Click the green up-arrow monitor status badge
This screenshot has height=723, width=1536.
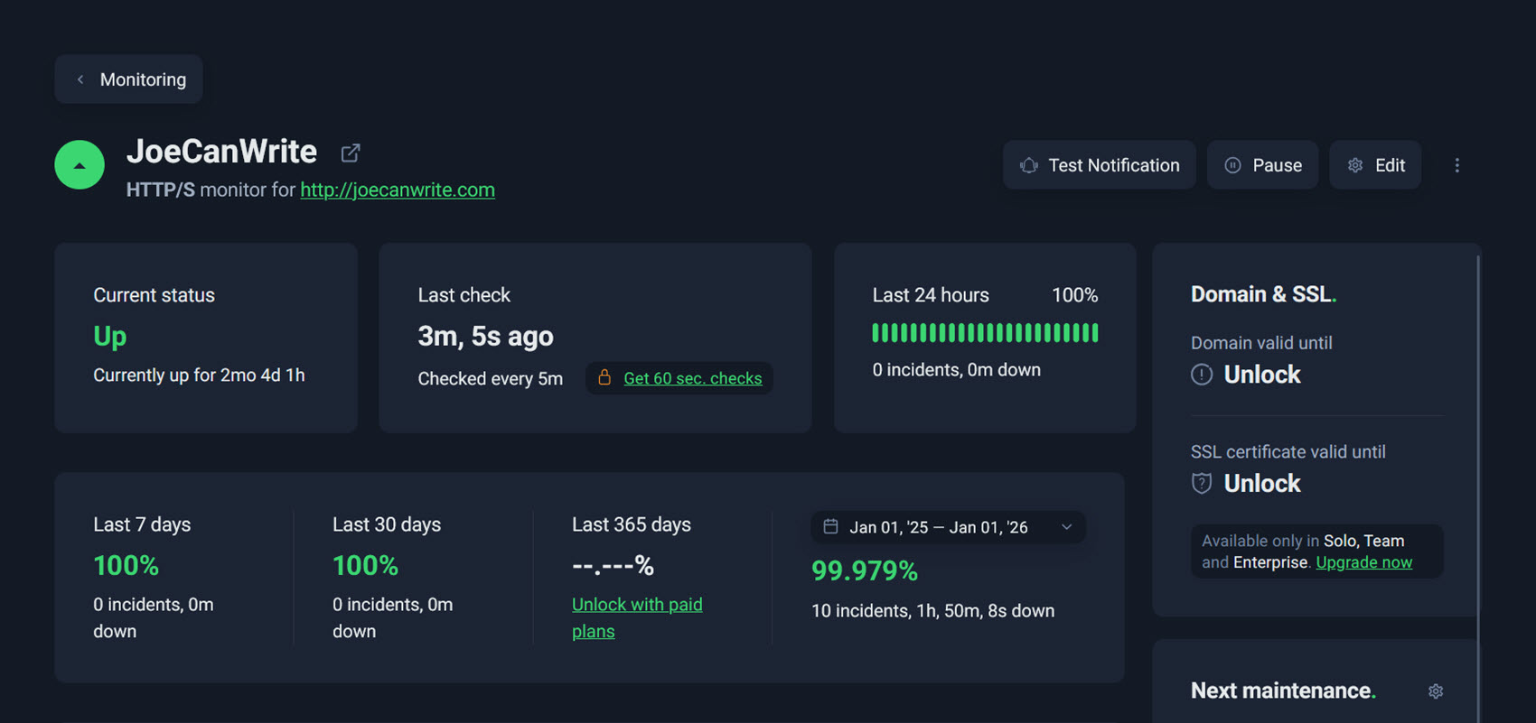point(79,164)
